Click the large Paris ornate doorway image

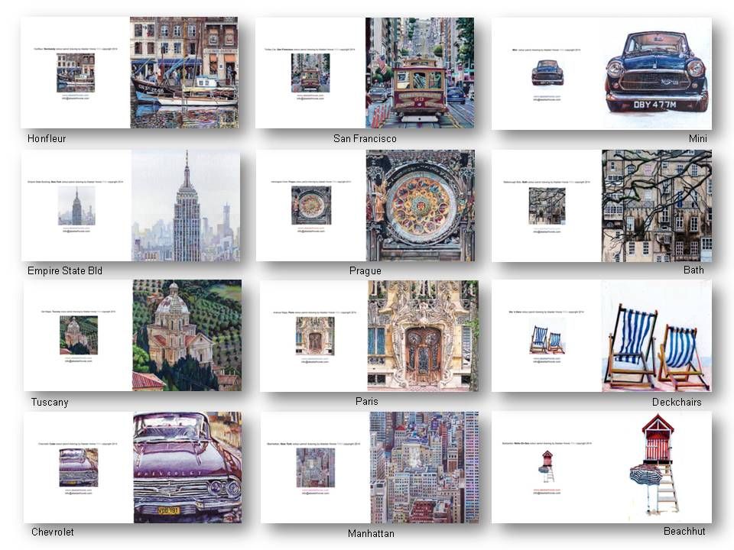click(x=422, y=335)
